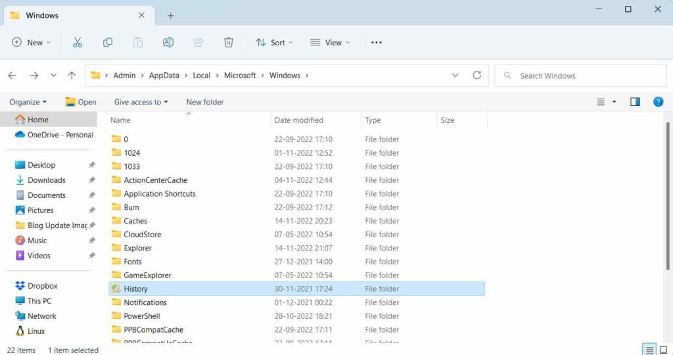
Task: Unpin Desktop using its pin icon
Action: tap(91, 165)
